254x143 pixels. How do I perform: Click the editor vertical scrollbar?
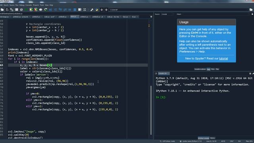coord(151,110)
